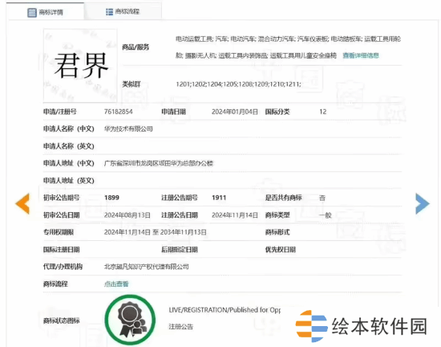Select registration announcement issue 1911

click(x=219, y=198)
